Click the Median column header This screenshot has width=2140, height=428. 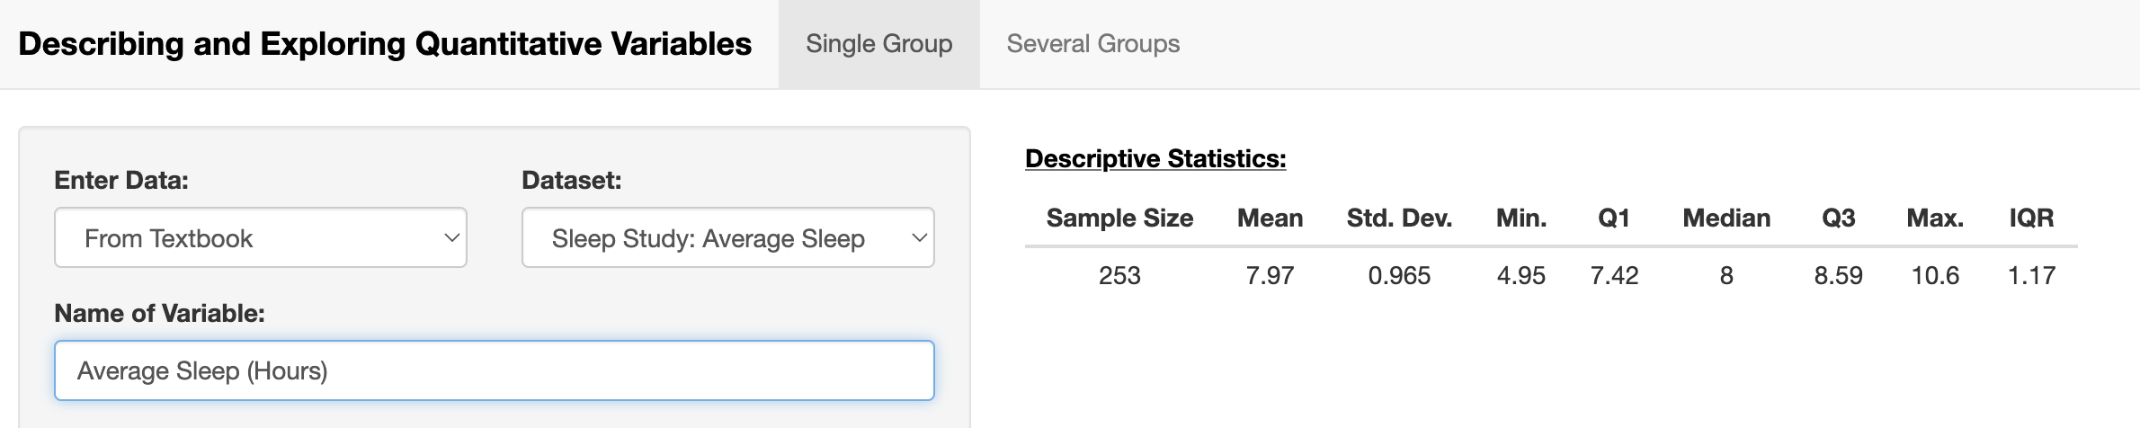[x=1726, y=218]
